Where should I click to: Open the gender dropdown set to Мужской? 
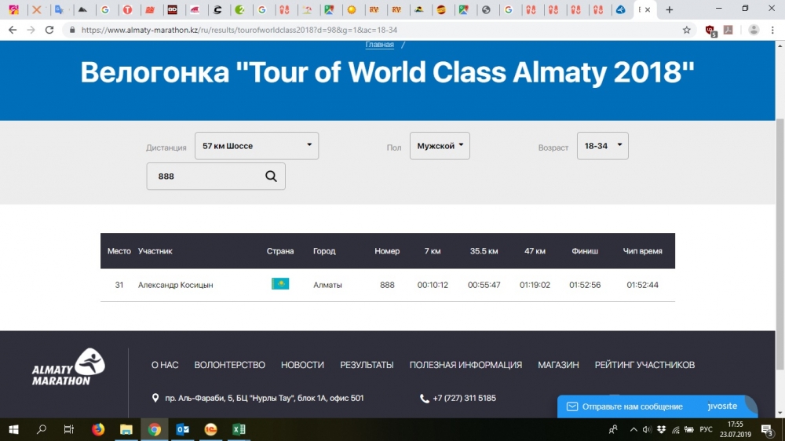(440, 146)
